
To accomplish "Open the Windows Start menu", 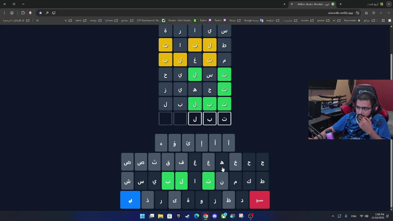I will [x=142, y=216].
